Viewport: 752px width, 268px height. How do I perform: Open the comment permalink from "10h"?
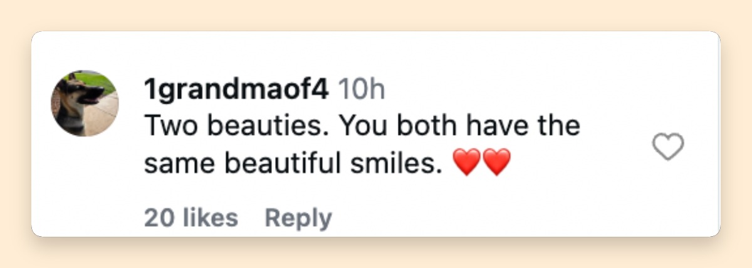click(362, 91)
